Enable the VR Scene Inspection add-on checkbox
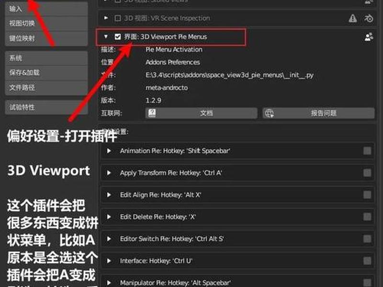Screen dimensions: 383x287 click(118, 18)
